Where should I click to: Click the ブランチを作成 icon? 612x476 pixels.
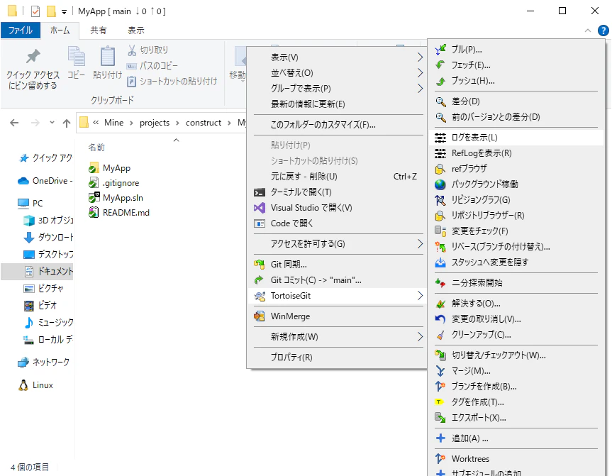coord(440,386)
